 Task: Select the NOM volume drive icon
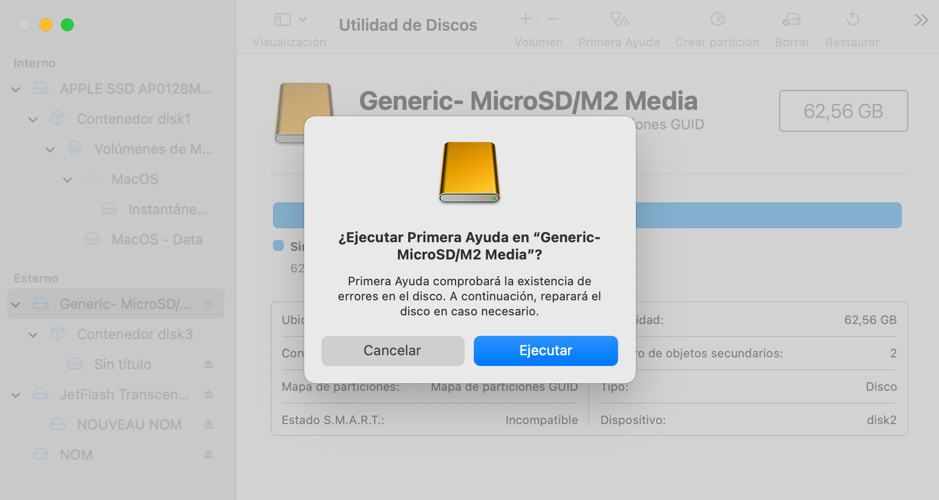pos(40,454)
